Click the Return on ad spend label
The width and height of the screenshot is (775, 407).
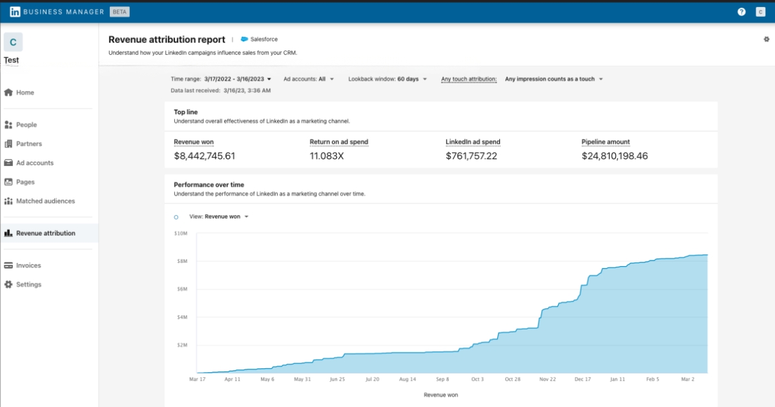click(338, 142)
